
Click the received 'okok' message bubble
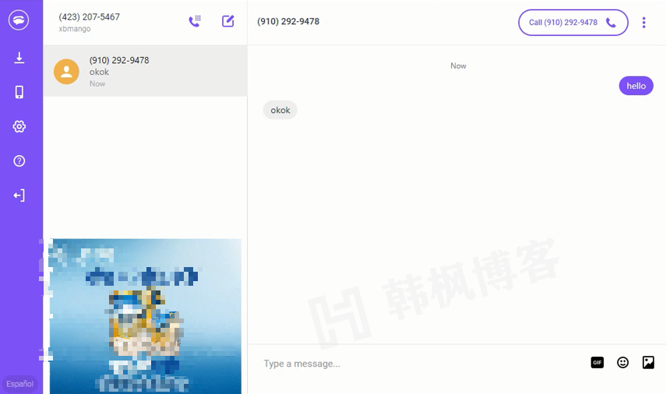click(280, 110)
